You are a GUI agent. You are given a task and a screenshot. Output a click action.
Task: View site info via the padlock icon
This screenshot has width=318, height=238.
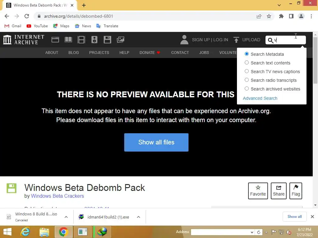pos(39,16)
